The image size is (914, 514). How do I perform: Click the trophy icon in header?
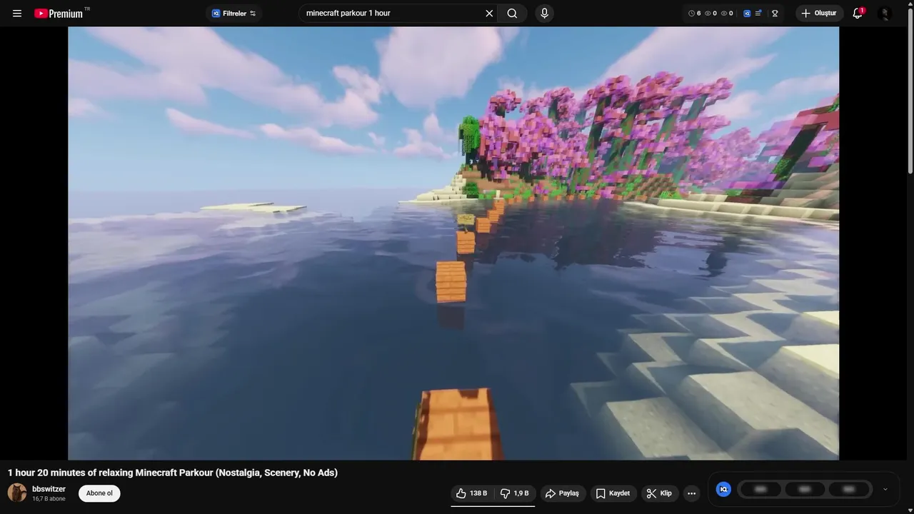pos(775,14)
